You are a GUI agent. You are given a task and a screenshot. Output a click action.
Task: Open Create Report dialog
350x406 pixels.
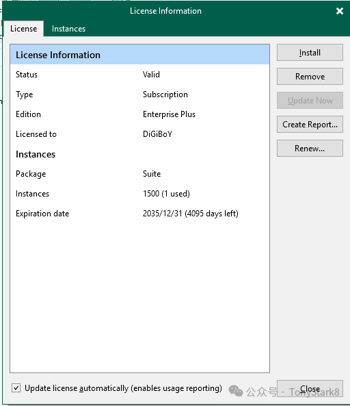pyautogui.click(x=310, y=125)
